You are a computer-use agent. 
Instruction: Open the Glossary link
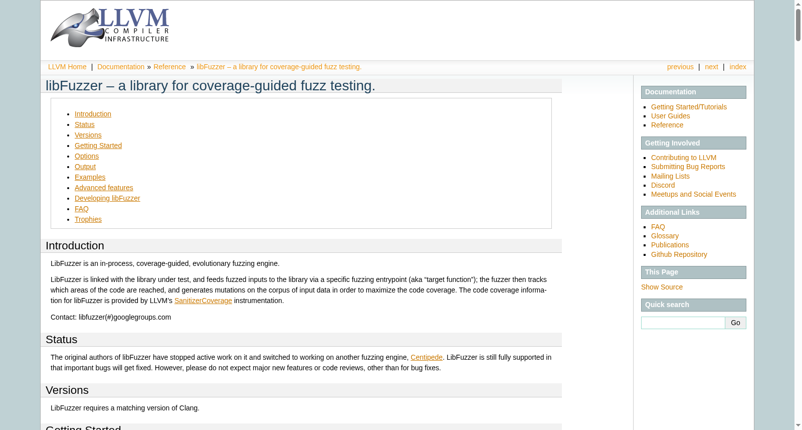coord(665,236)
